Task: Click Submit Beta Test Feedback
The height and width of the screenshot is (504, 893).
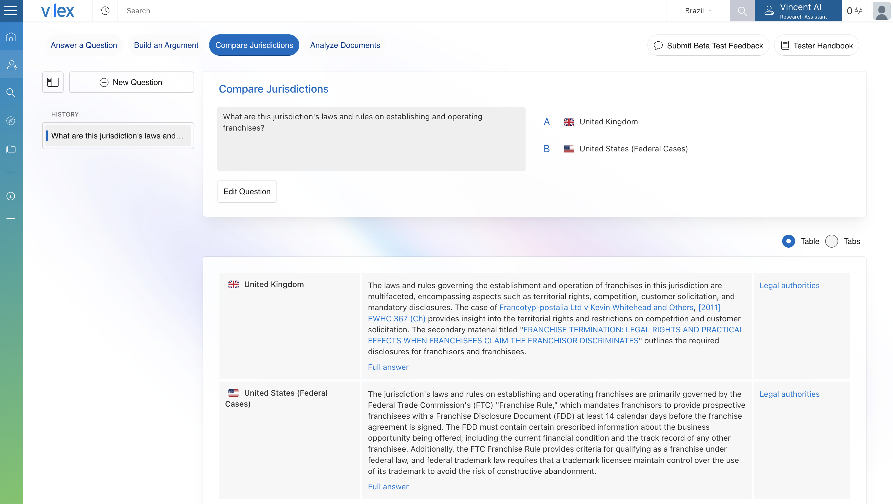Action: [x=708, y=45]
